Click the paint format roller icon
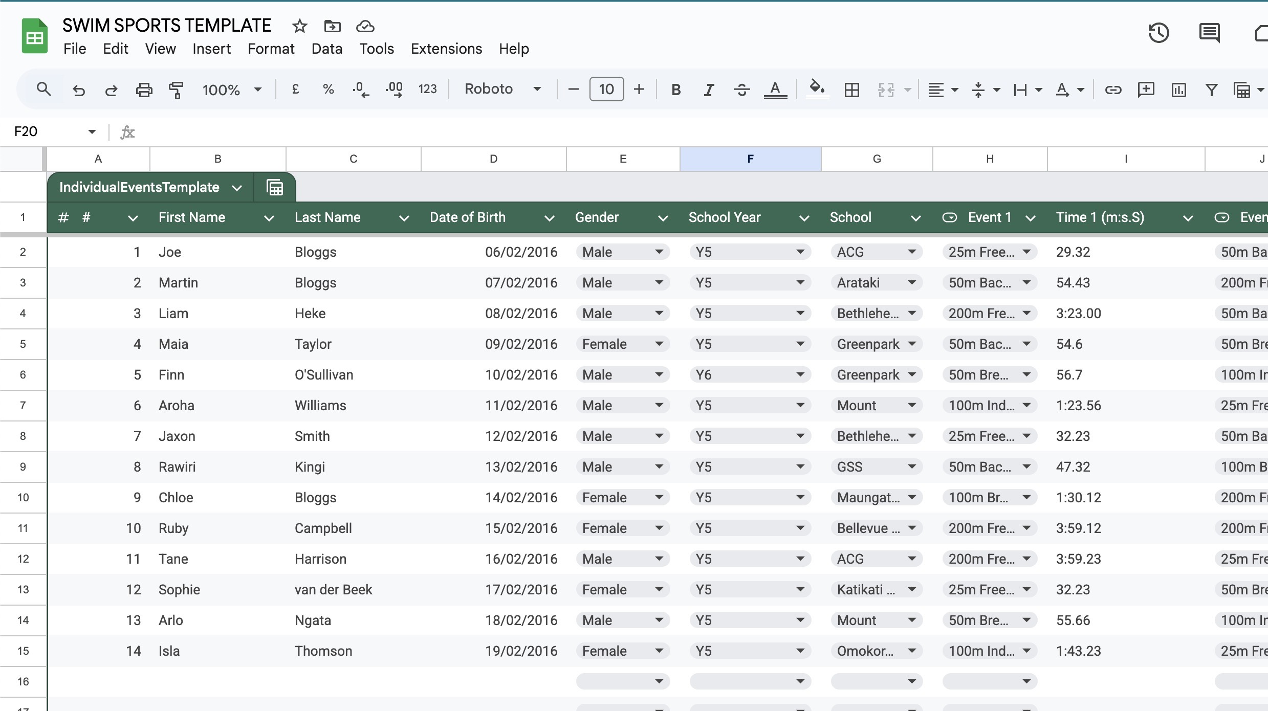Image resolution: width=1268 pixels, height=711 pixels. [x=176, y=90]
